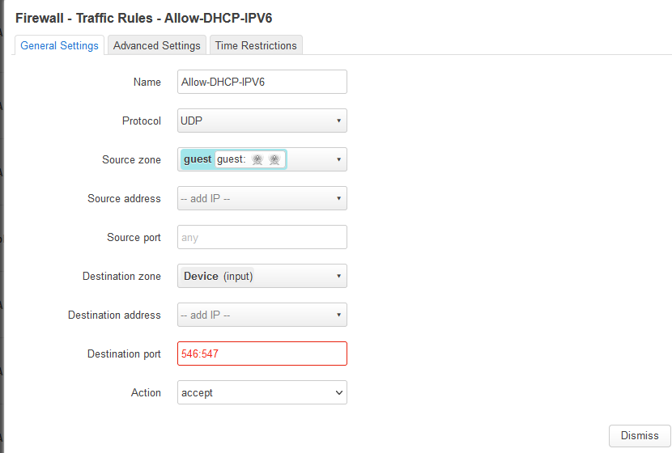This screenshot has height=453, width=672.
Task: Click the red Destination port label
Action: (x=124, y=354)
